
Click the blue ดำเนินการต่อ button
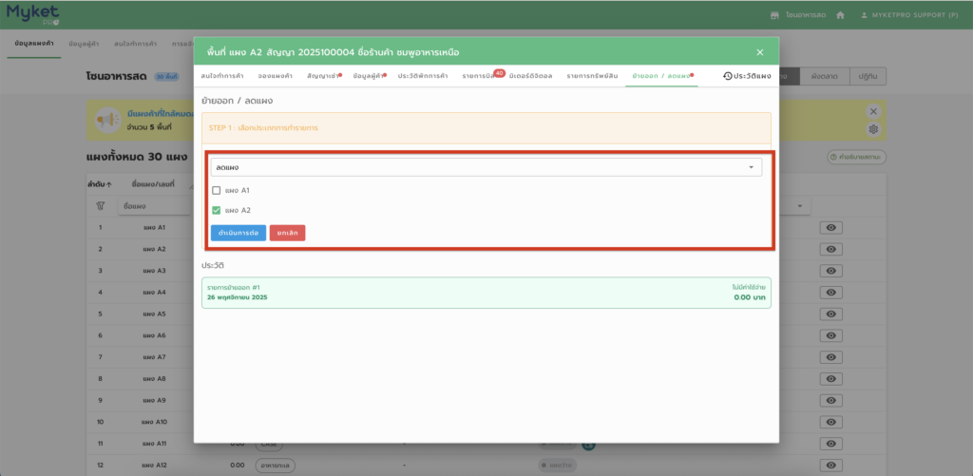(x=238, y=232)
